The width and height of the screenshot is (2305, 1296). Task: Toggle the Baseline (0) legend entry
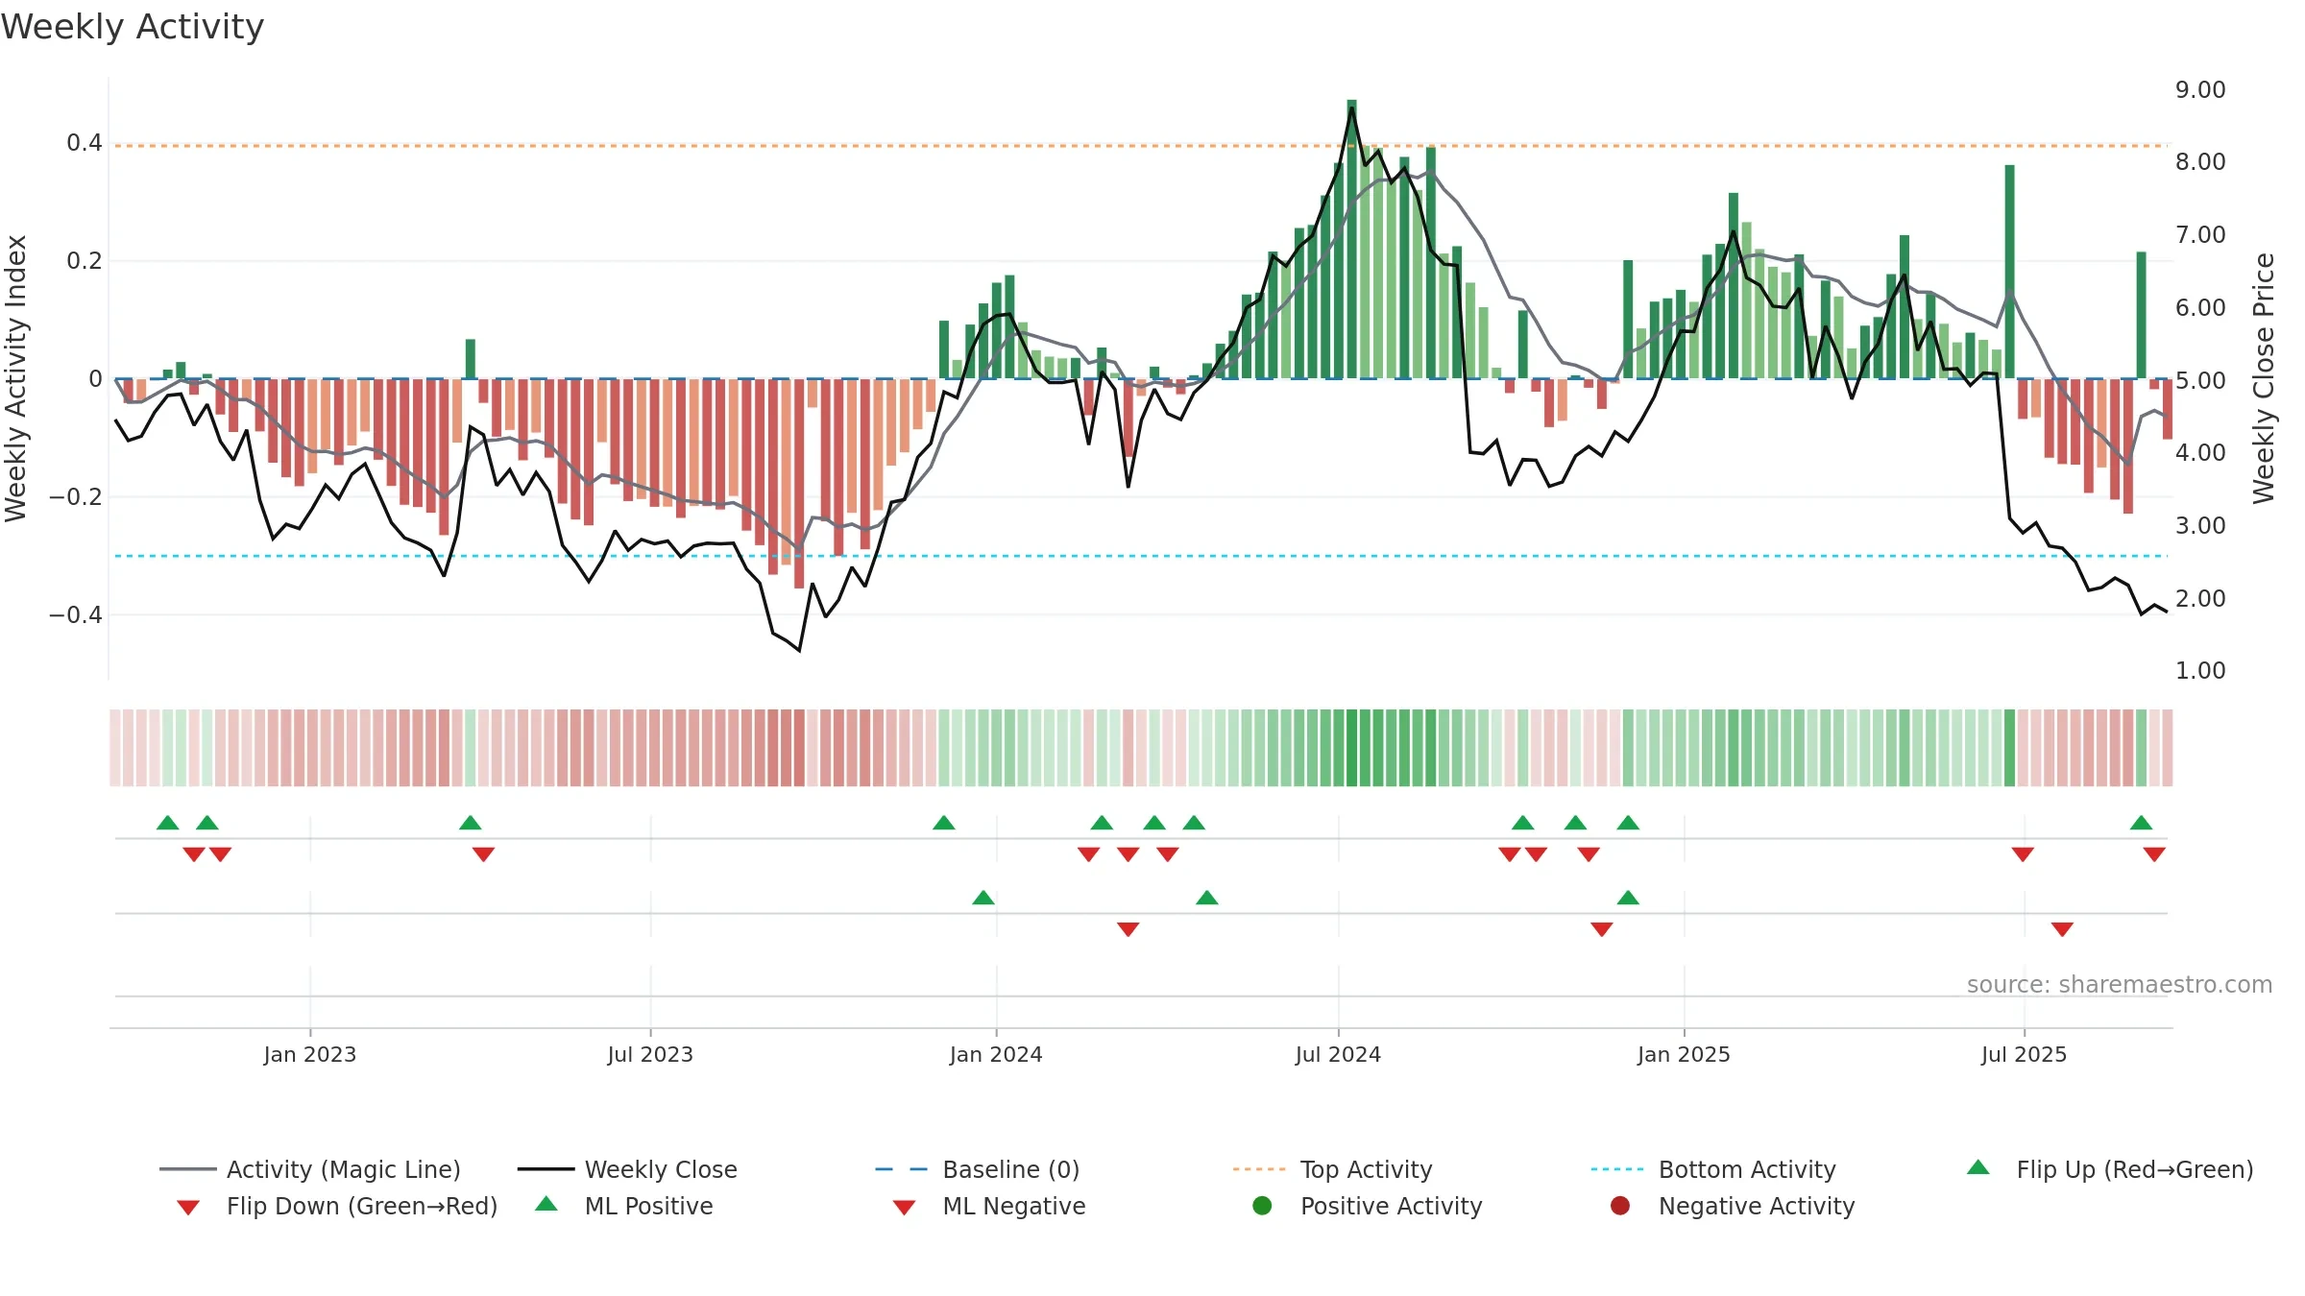pos(978,1169)
